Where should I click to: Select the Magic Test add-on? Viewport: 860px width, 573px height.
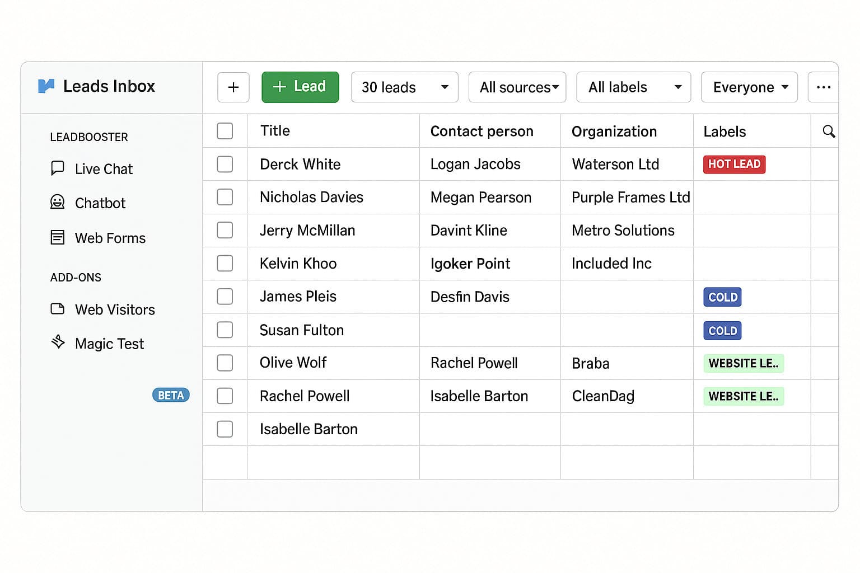[x=109, y=343]
